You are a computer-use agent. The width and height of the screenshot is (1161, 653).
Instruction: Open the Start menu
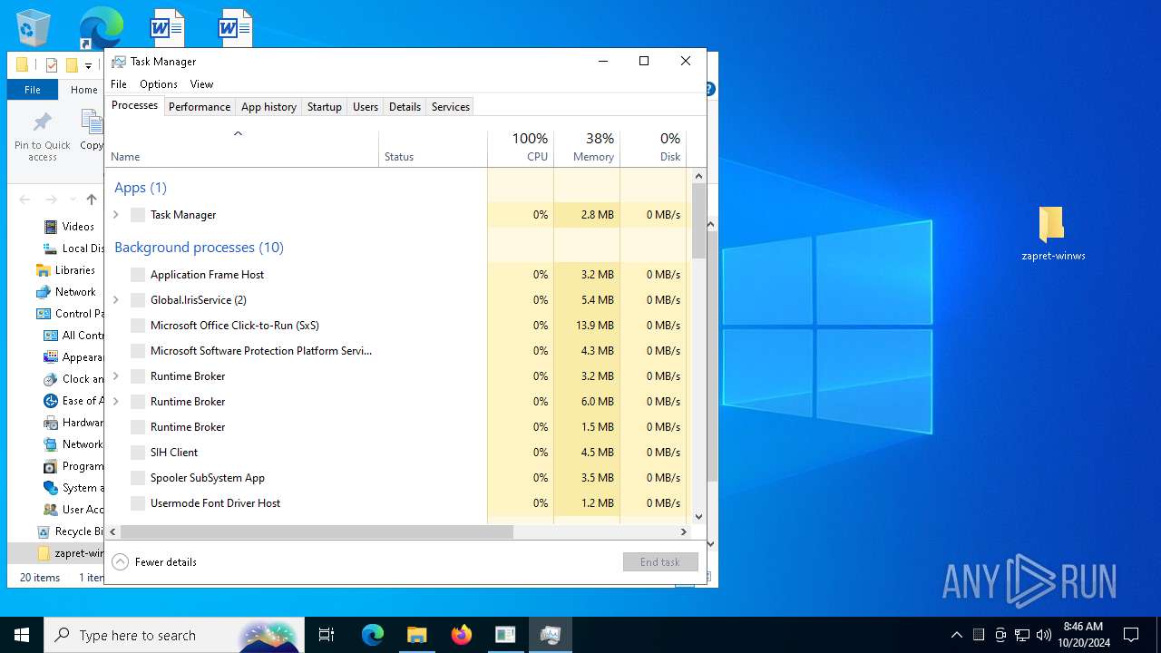click(x=22, y=635)
